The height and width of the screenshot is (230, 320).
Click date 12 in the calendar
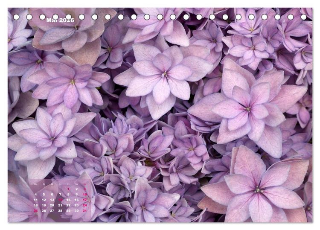[x=44, y=200]
